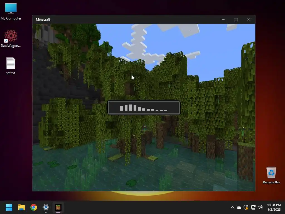The width and height of the screenshot is (285, 214).
Task: Click the Minecraft loading progress bar
Action: click(x=144, y=108)
